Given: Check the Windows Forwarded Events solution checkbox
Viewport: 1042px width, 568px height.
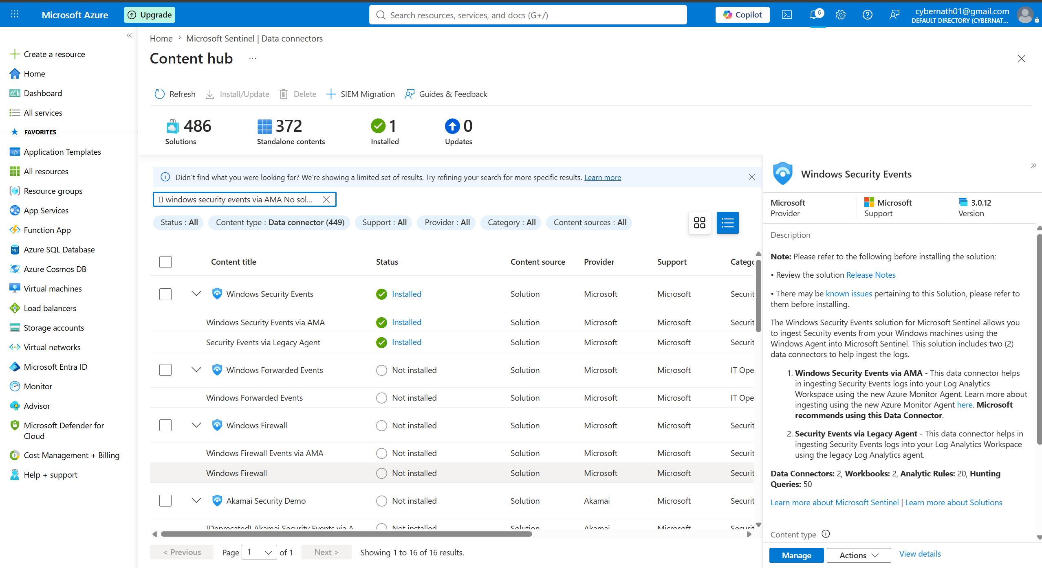Looking at the screenshot, I should point(165,370).
